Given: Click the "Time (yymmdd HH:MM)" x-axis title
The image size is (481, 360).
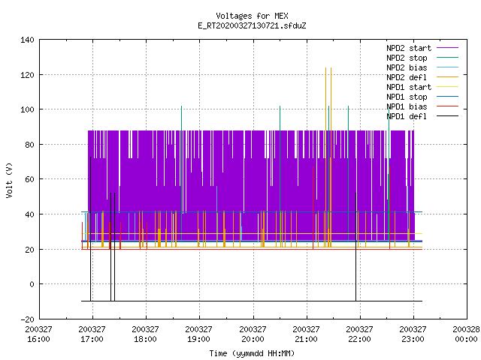Looking at the screenshot, I should click(252, 353).
